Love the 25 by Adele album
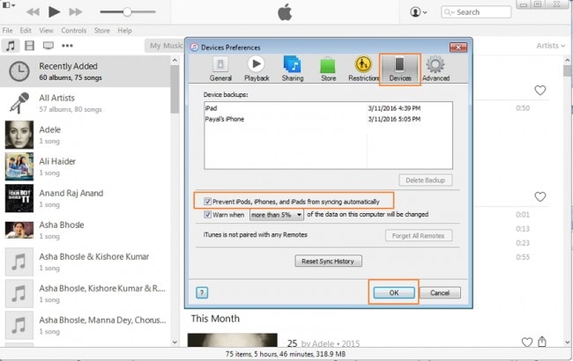Viewport: 573px width, 361px height. pyautogui.click(x=526, y=342)
